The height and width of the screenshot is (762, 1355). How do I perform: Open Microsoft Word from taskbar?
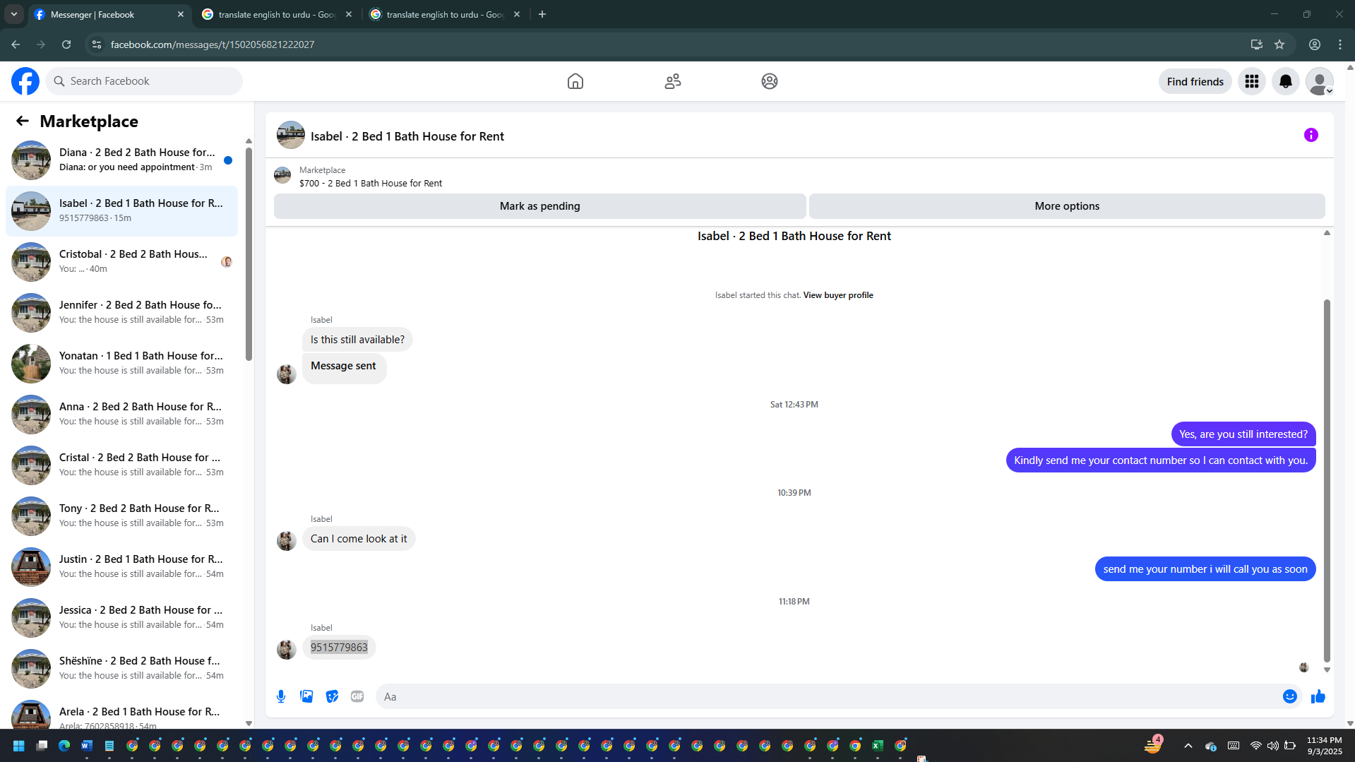(87, 746)
